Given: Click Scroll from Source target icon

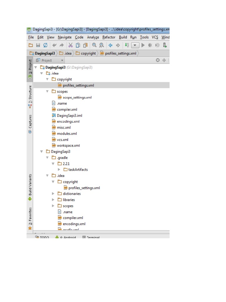Looking at the screenshot, I should (x=158, y=60).
